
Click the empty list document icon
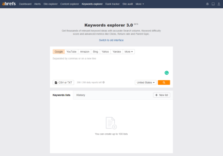tap(111, 123)
